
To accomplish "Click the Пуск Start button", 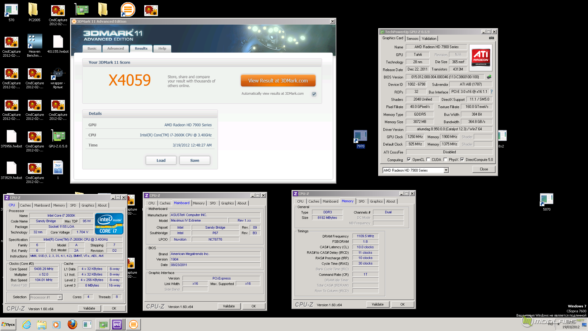I will 8,324.
